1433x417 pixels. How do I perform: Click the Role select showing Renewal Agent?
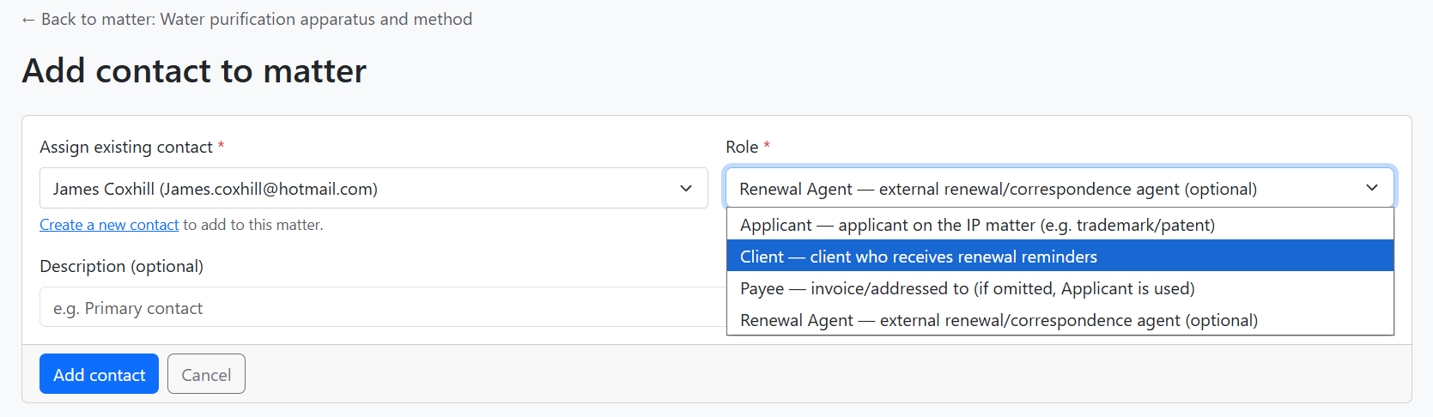click(x=1030, y=189)
